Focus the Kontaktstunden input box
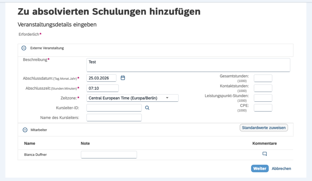312x181 pixels. point(263,88)
